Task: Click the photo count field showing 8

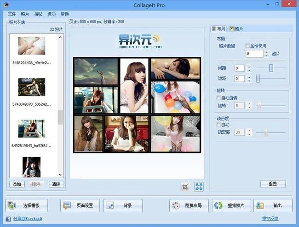Action: 254,53
